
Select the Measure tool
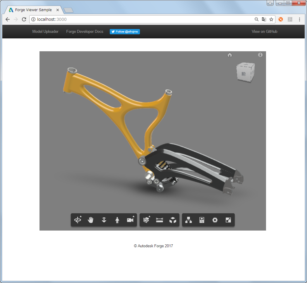pyautogui.click(x=159, y=220)
